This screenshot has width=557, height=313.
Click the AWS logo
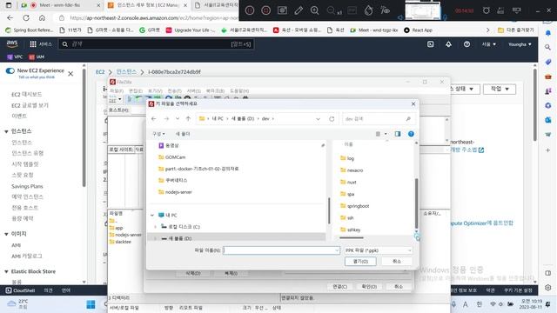[x=12, y=44]
